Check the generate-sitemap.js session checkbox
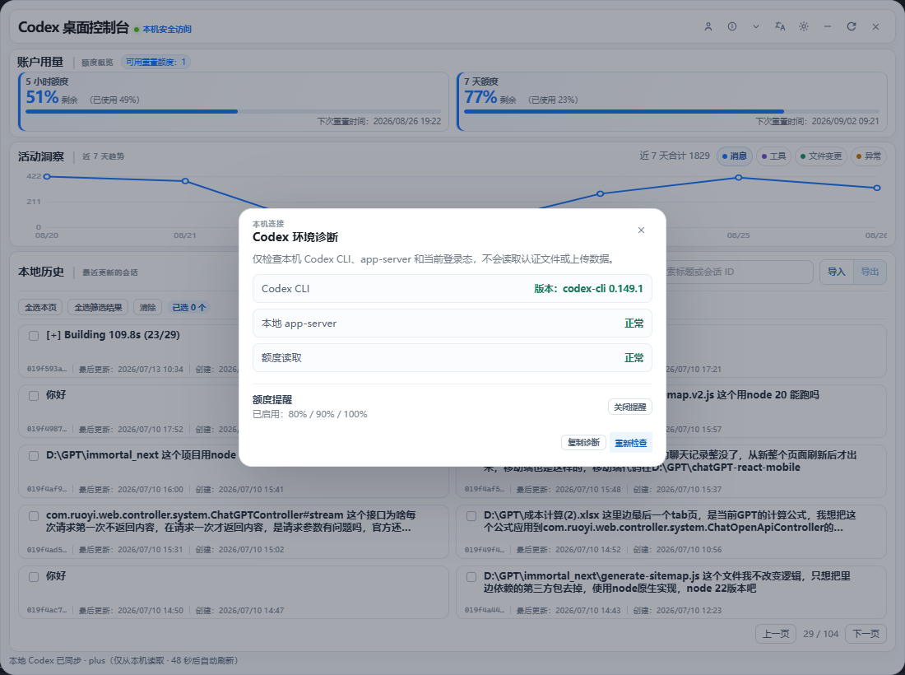 [x=471, y=576]
